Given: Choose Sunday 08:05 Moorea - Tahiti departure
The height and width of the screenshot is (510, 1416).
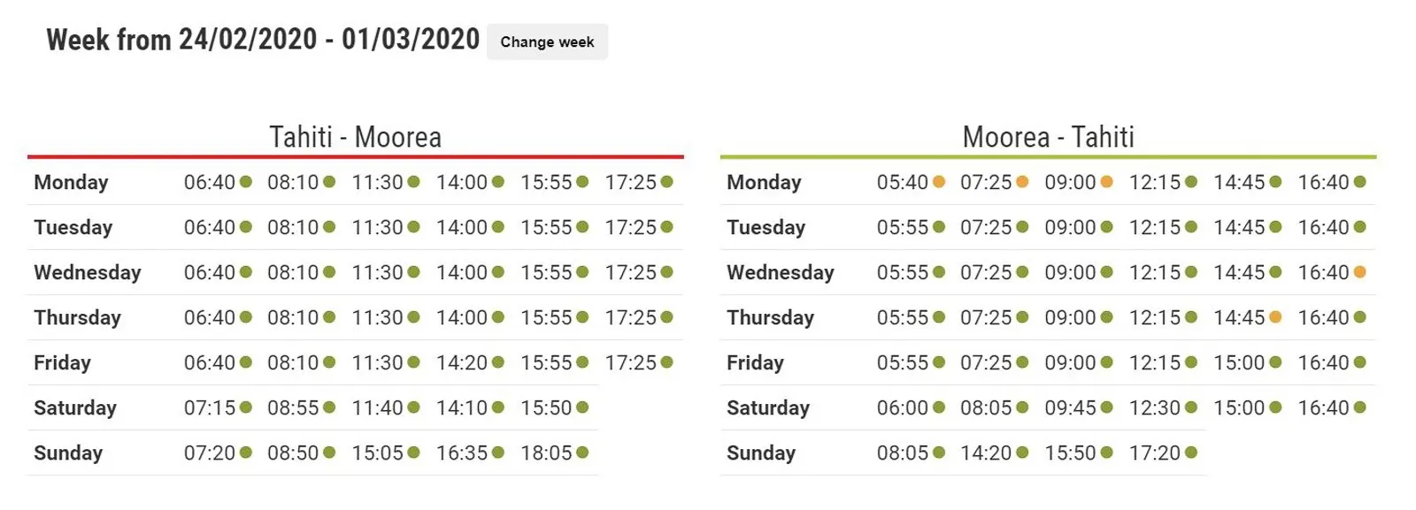Looking at the screenshot, I should pos(902,453).
